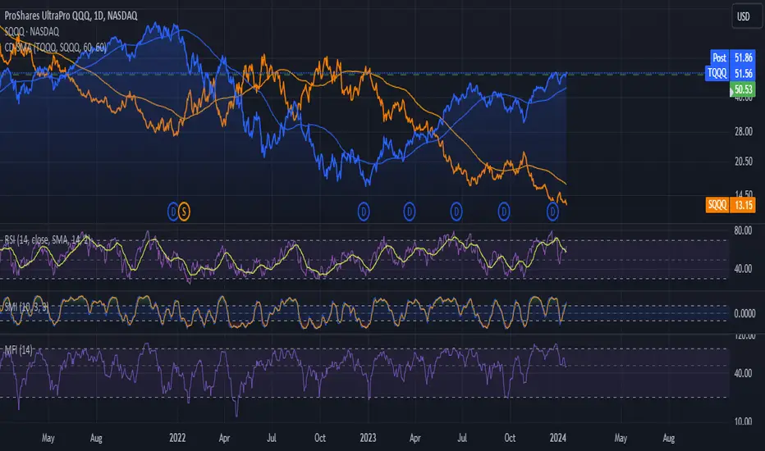765x451 pixels.
Task: Click the 2022 label on time axis
Action: 177,438
